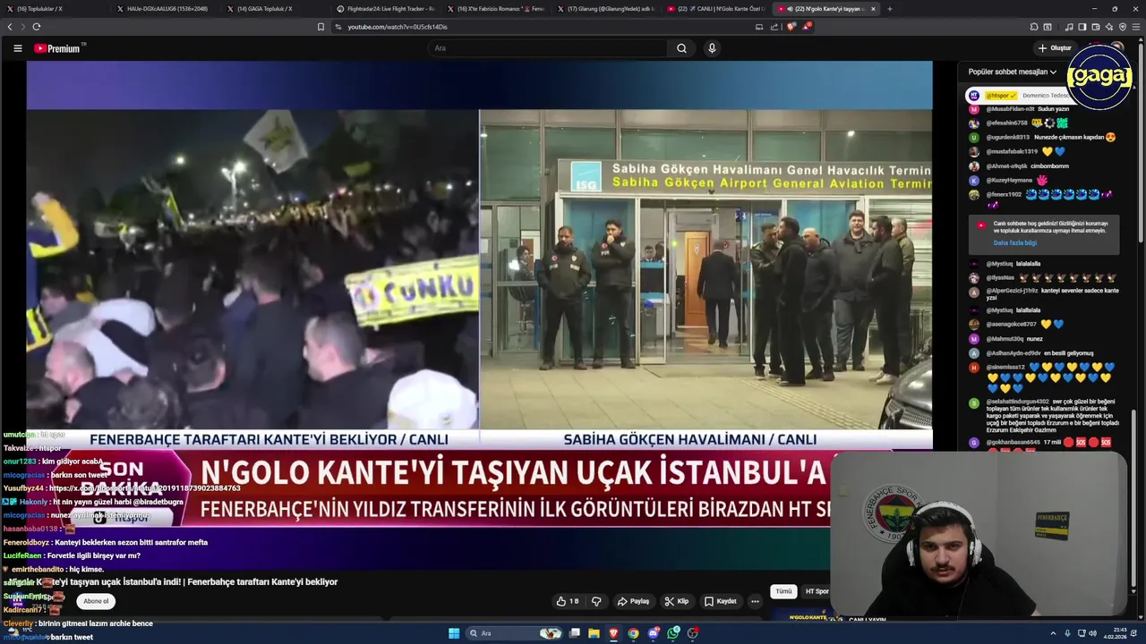Switch to '(14) GAGA Topluluk / X' tab
1146x644 pixels.
[x=275, y=9]
